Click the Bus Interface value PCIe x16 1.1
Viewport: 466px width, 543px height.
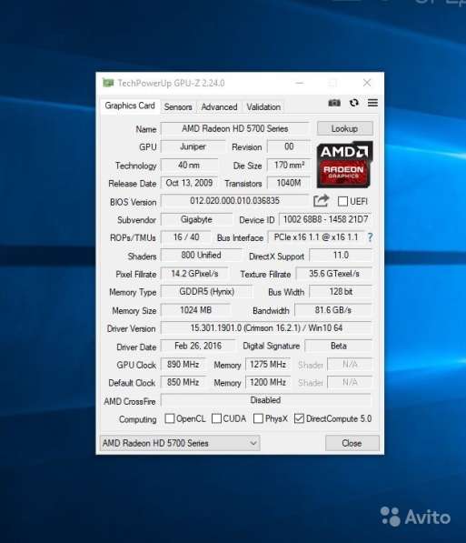pyautogui.click(x=316, y=237)
